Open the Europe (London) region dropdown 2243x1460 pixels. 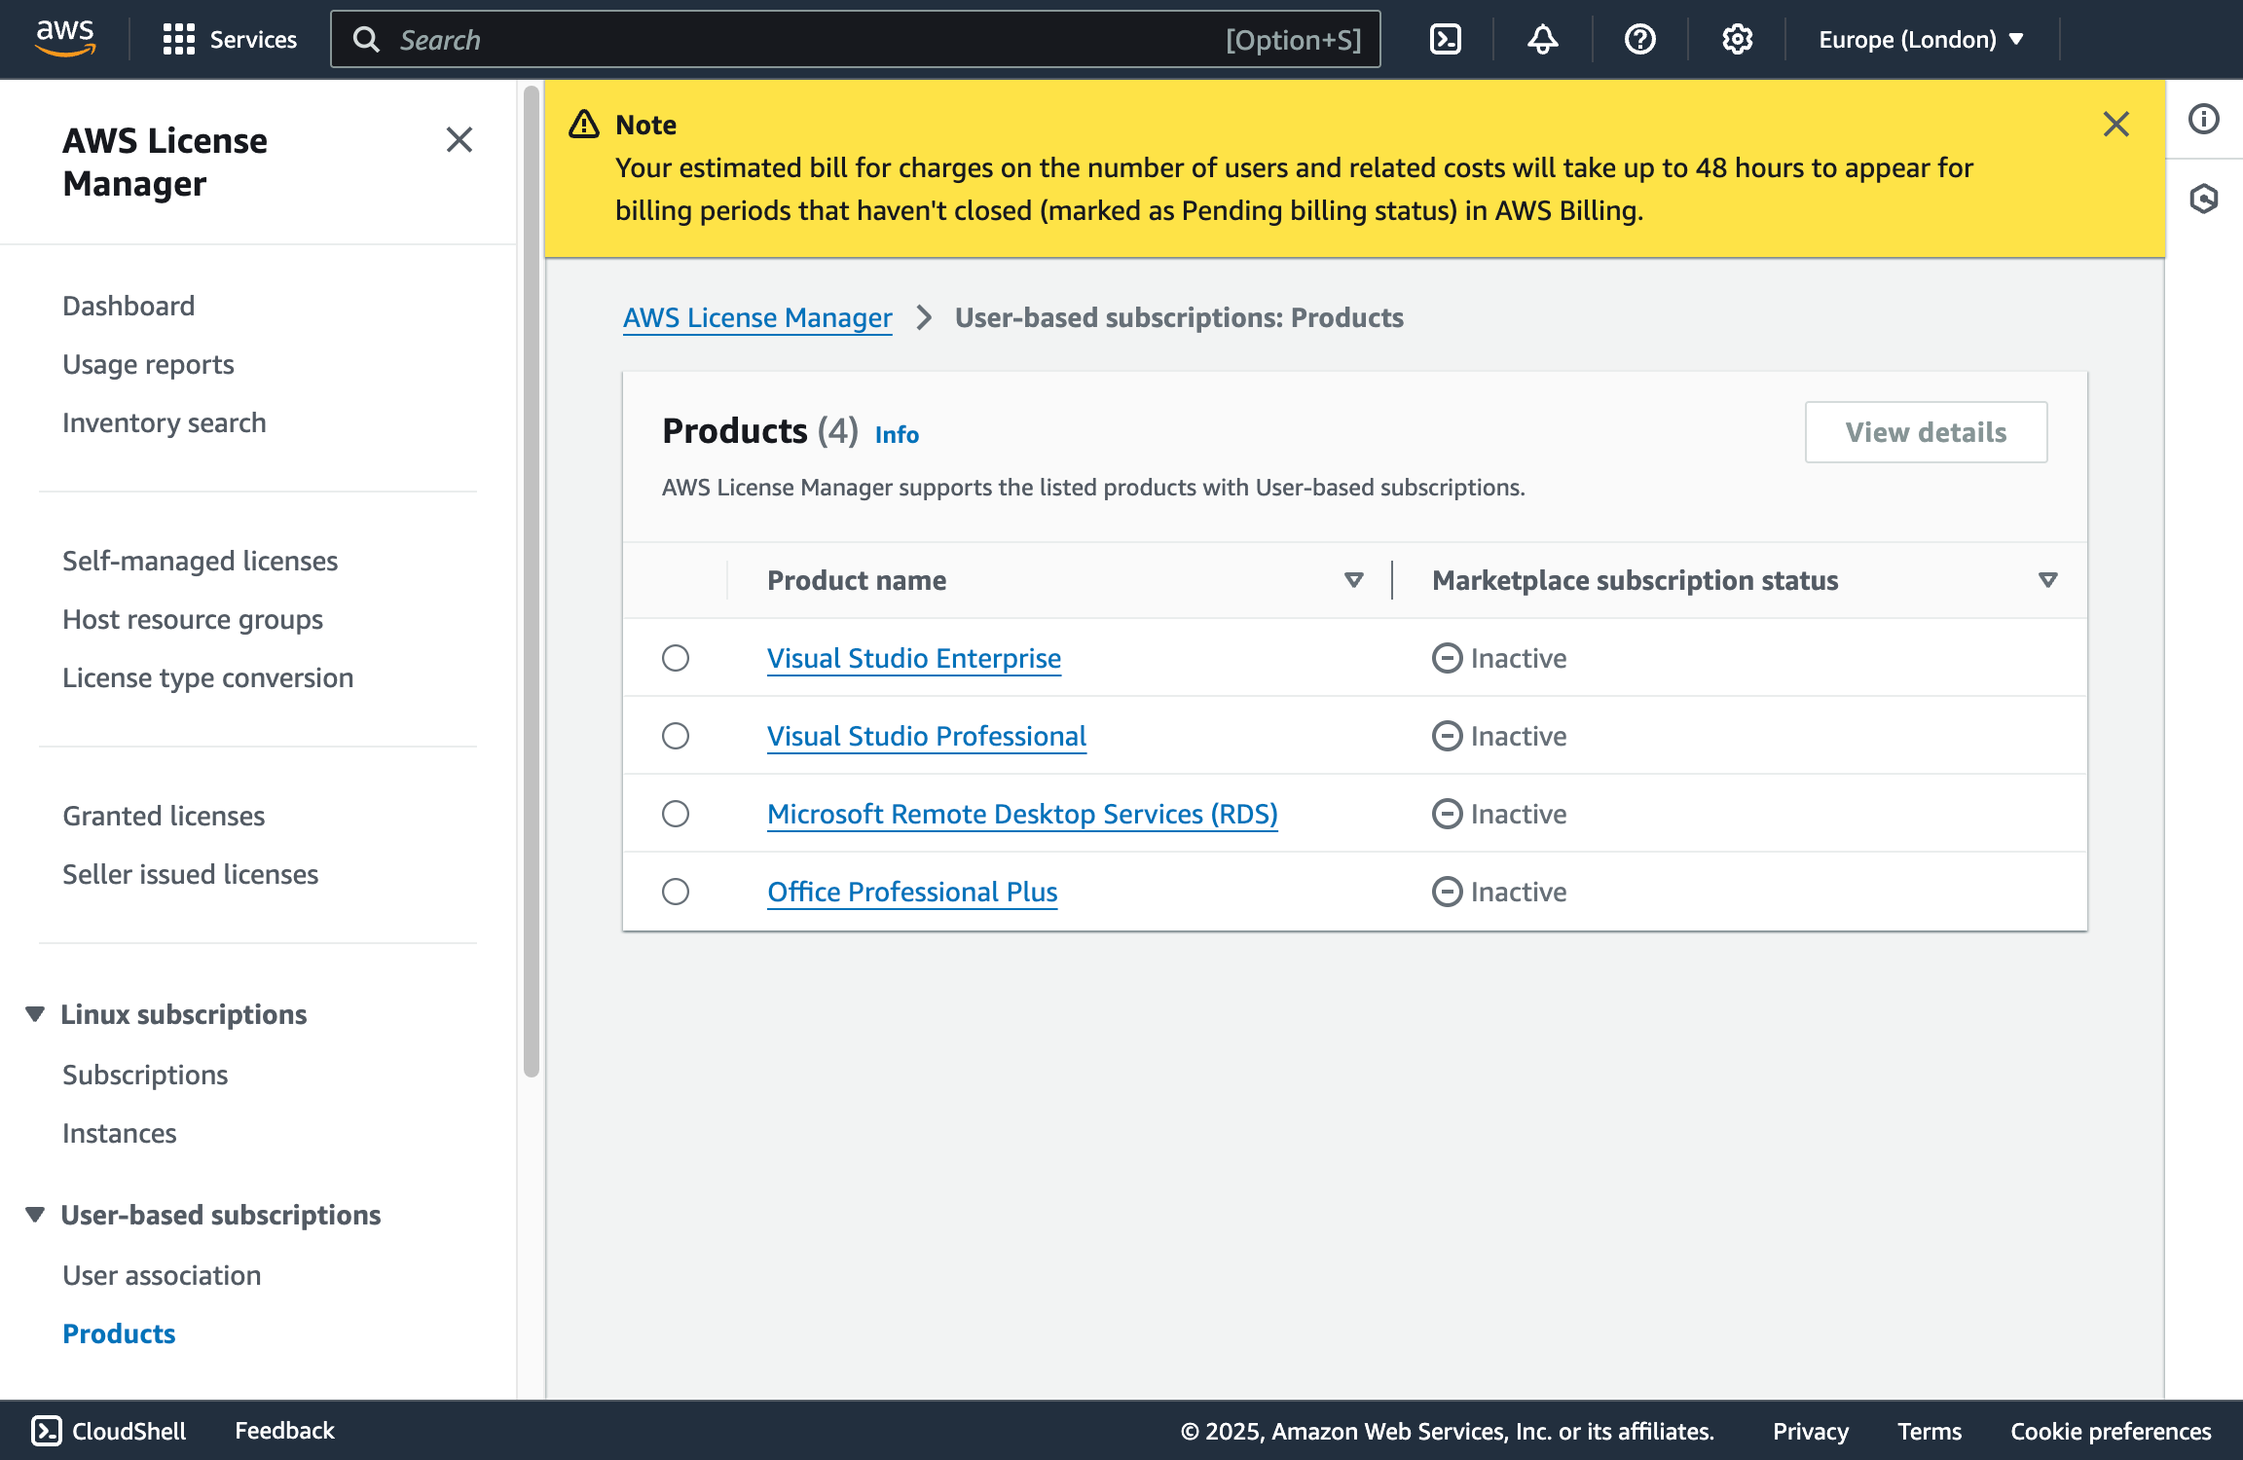pos(1925,39)
